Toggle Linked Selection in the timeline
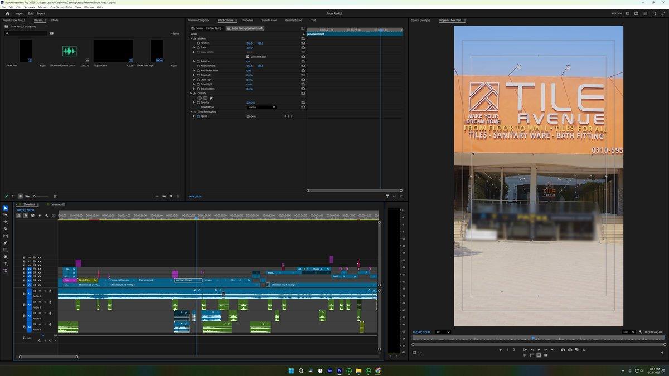The width and height of the screenshot is (669, 376). (32, 216)
